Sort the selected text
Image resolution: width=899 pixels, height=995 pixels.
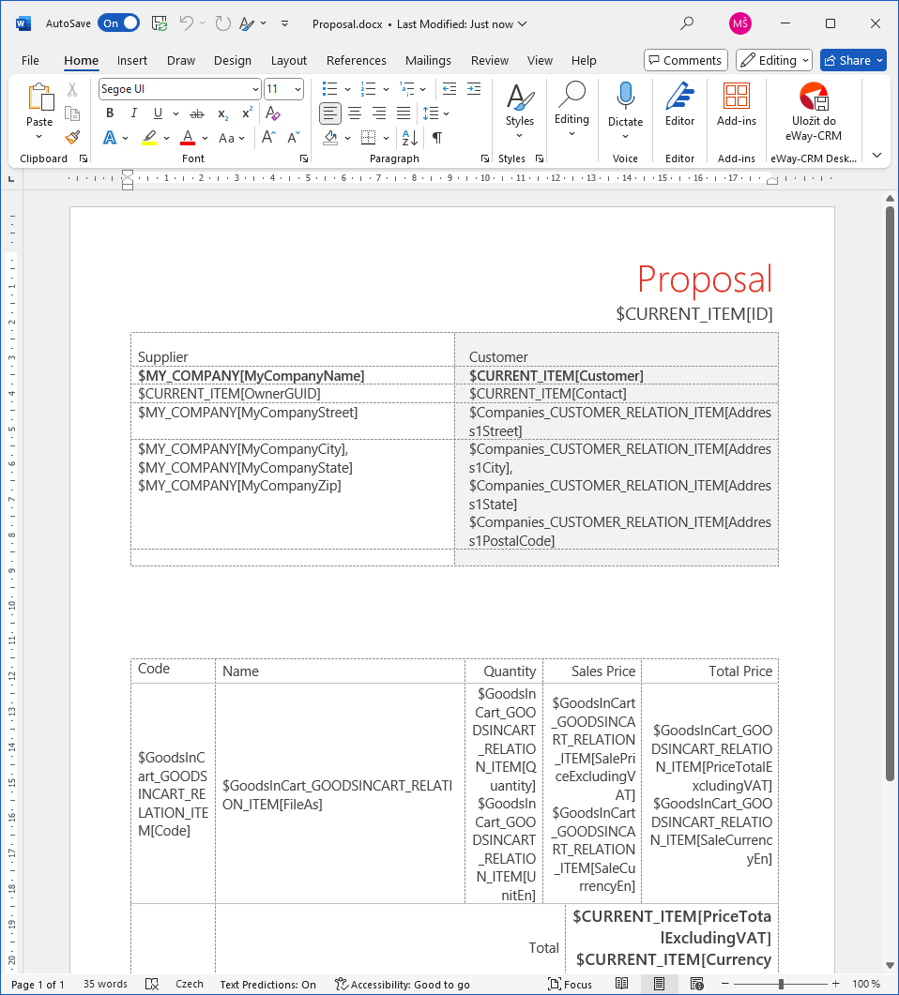[408, 137]
